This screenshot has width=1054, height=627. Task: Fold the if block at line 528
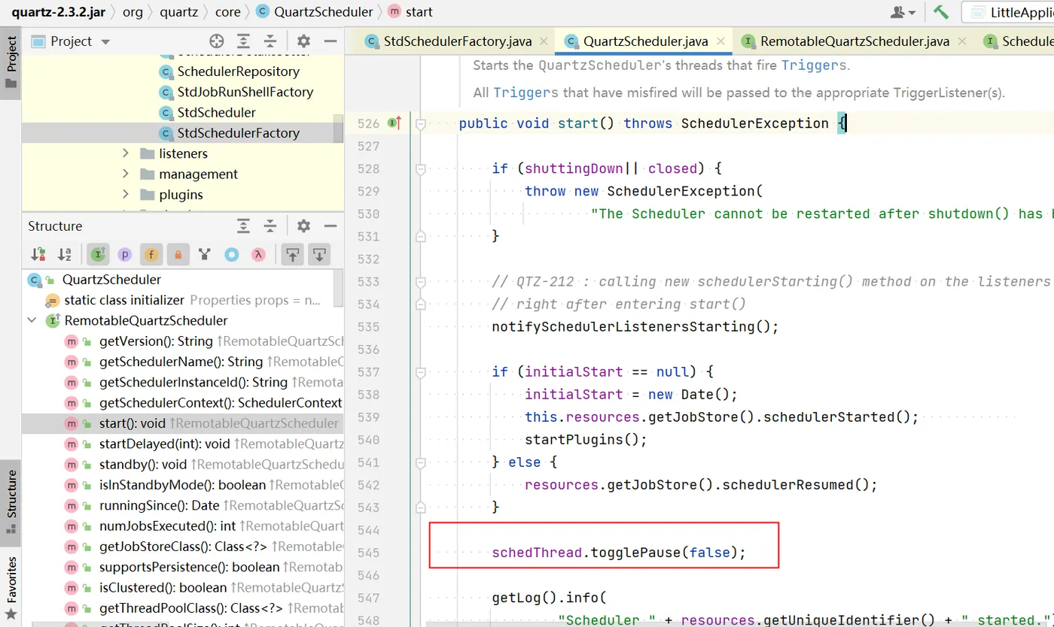421,168
